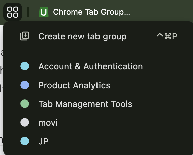Click the green dot beside Tab Management Tools
The height and width of the screenshot is (155, 193).
[25, 104]
